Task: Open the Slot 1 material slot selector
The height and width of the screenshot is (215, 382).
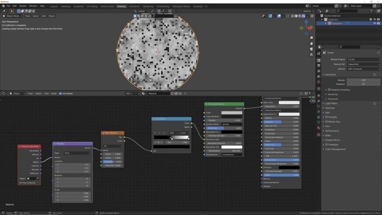Action: [x=133, y=93]
